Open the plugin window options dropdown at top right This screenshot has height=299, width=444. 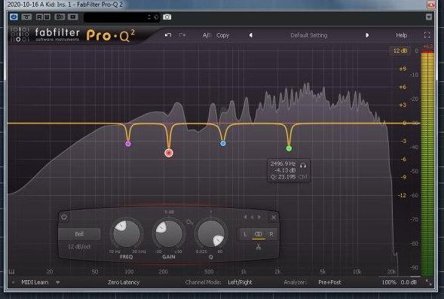click(429, 17)
